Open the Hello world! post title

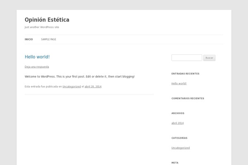point(37,57)
